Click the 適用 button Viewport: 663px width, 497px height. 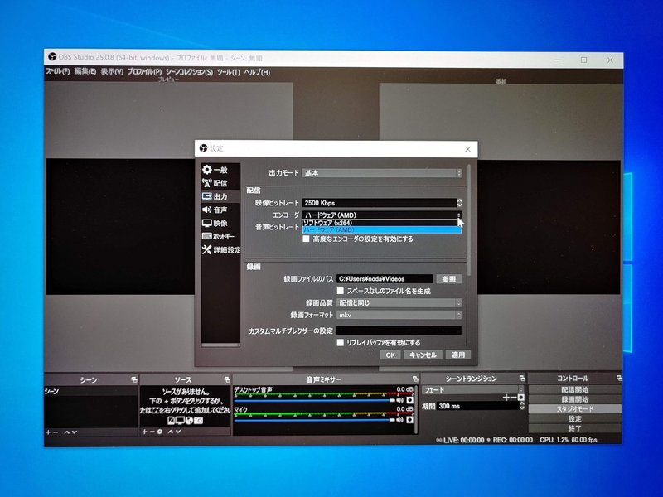click(458, 355)
